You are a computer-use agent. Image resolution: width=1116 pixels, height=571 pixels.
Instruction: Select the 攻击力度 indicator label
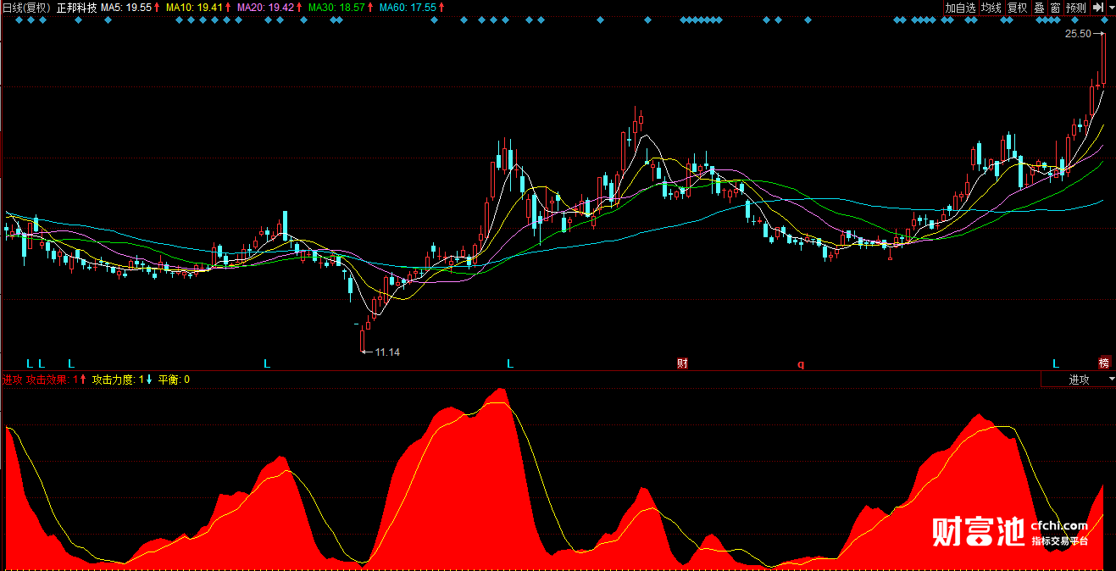tap(114, 380)
